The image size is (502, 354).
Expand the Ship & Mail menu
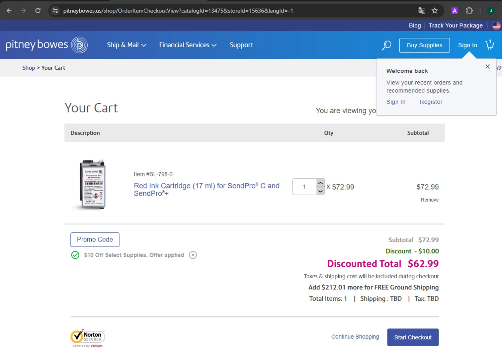(127, 45)
